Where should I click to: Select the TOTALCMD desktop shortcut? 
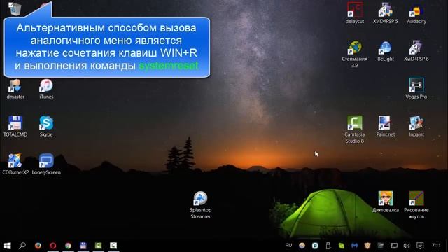coord(15,126)
